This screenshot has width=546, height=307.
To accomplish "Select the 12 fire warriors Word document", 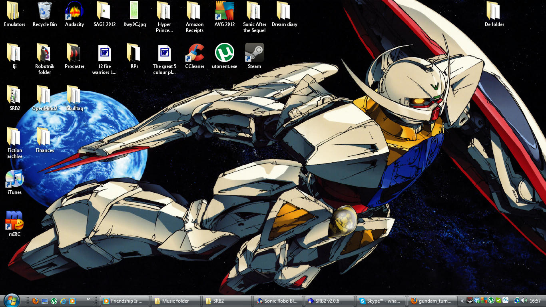I will (x=104, y=60).
